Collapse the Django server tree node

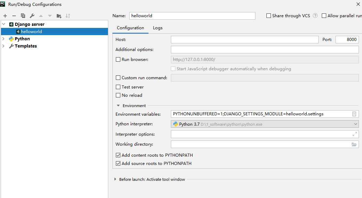(x=3, y=24)
